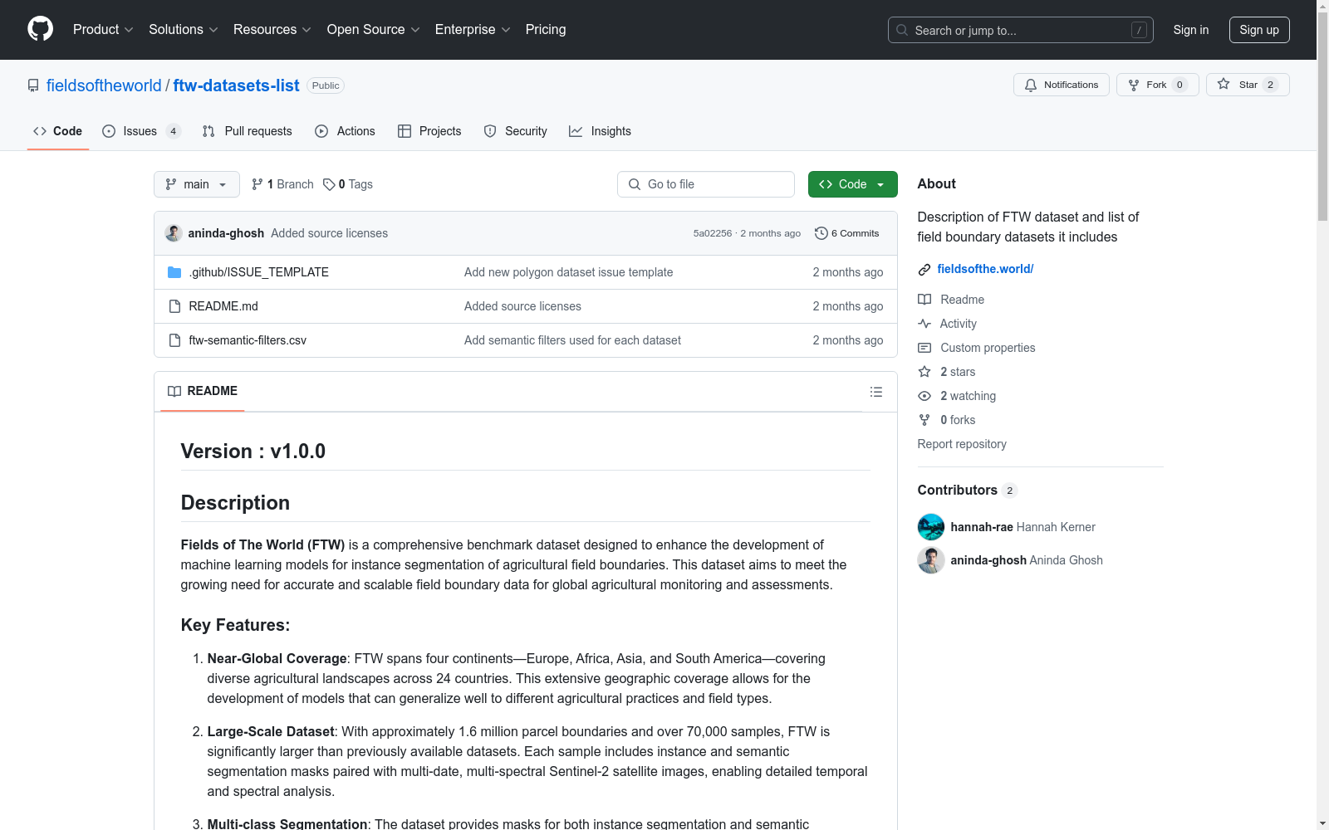Select the Code tab
This screenshot has height=830, width=1329.
coord(57,131)
